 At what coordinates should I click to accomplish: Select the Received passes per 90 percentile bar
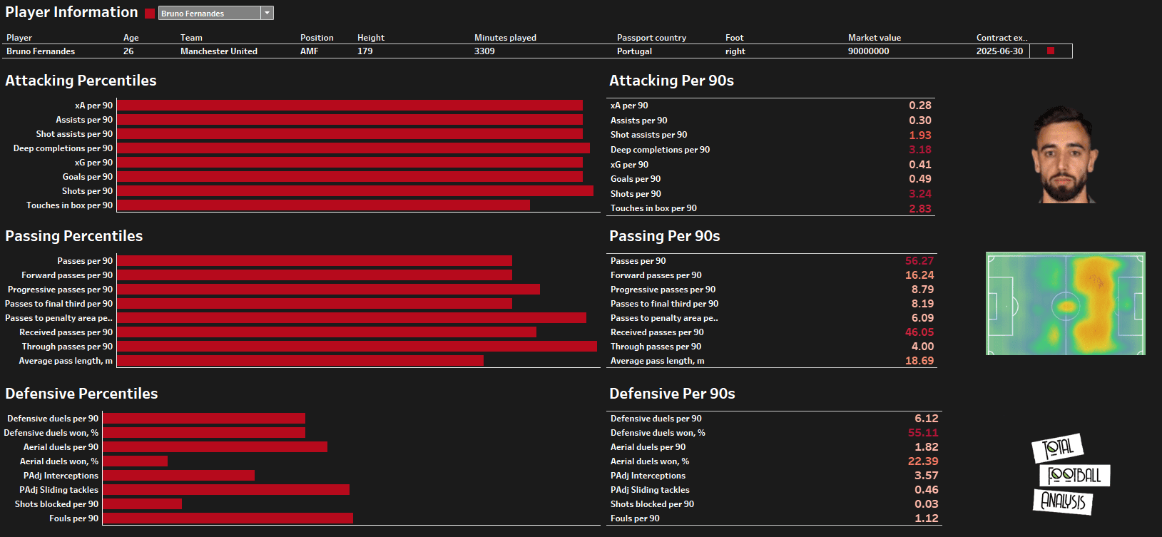point(327,332)
